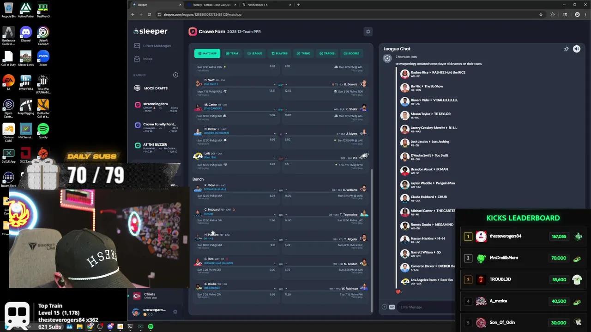Open R. Rice bench player
591x332 pixels.
(235, 266)
